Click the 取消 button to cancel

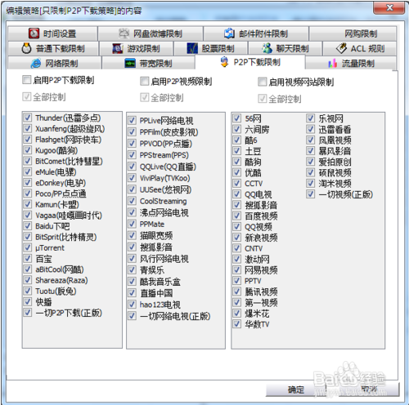point(369,389)
